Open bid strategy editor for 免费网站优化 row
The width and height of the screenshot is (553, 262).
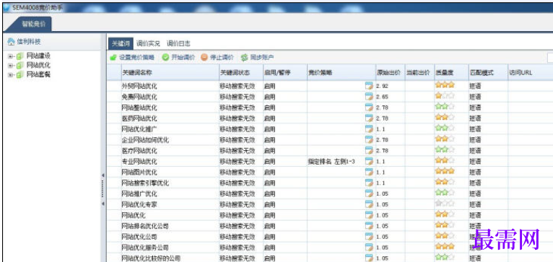point(369,97)
